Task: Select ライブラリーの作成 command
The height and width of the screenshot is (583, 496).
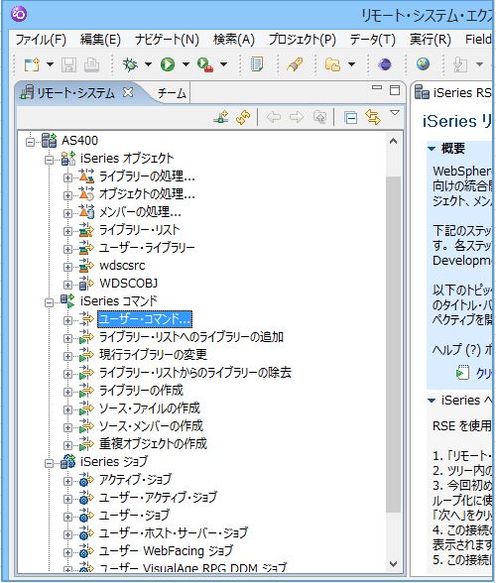Action: (x=141, y=391)
